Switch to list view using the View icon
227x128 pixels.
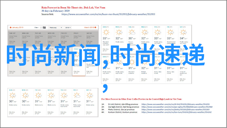click(x=41, y=28)
